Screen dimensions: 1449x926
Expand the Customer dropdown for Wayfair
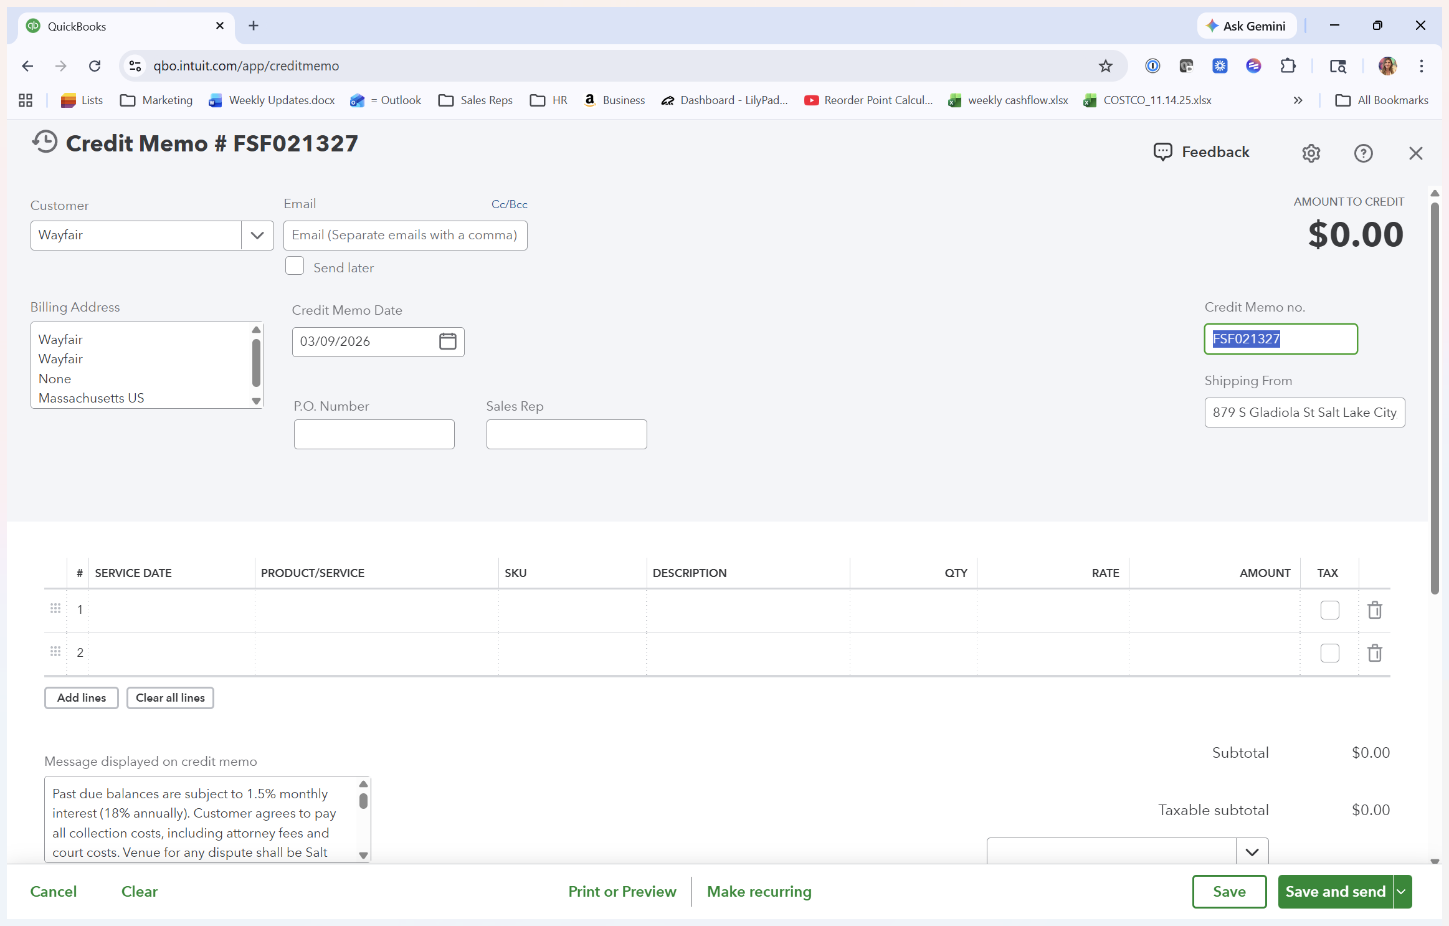coord(257,236)
